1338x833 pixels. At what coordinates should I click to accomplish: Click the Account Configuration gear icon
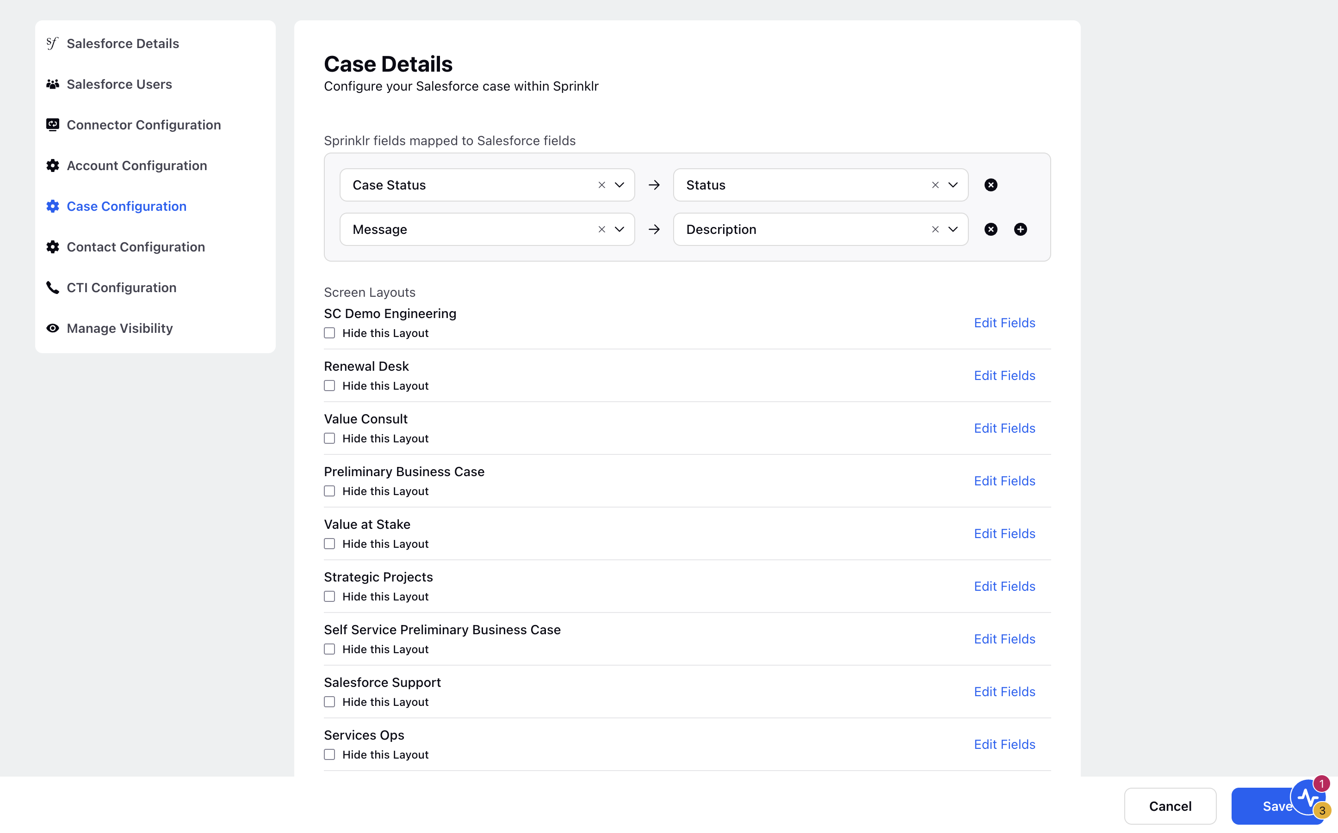tap(52, 166)
